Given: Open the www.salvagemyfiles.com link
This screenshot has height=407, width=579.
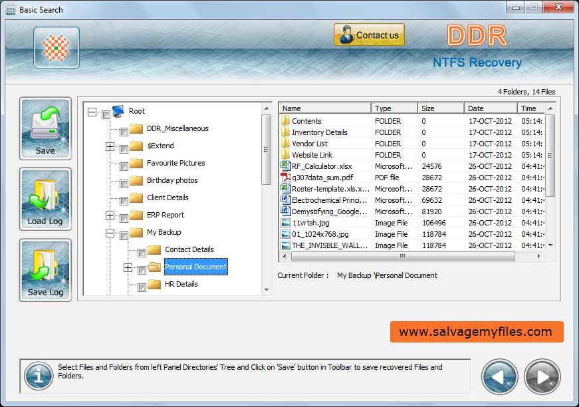Looking at the screenshot, I should pyautogui.click(x=477, y=332).
